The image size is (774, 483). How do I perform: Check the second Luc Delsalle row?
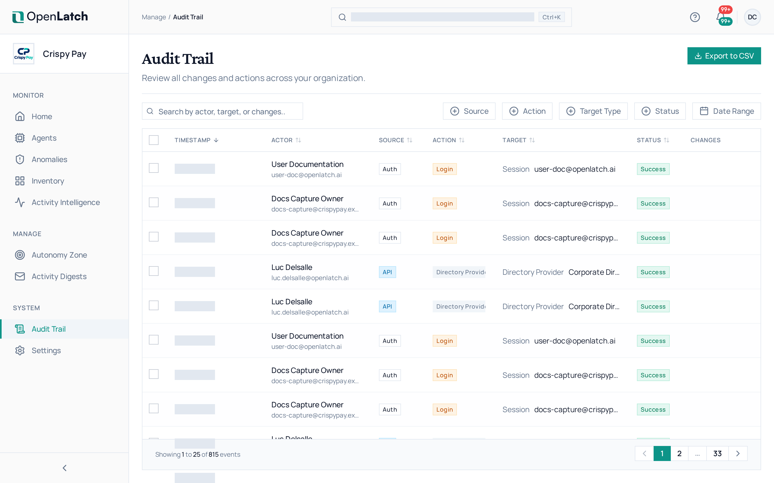[x=153, y=305]
